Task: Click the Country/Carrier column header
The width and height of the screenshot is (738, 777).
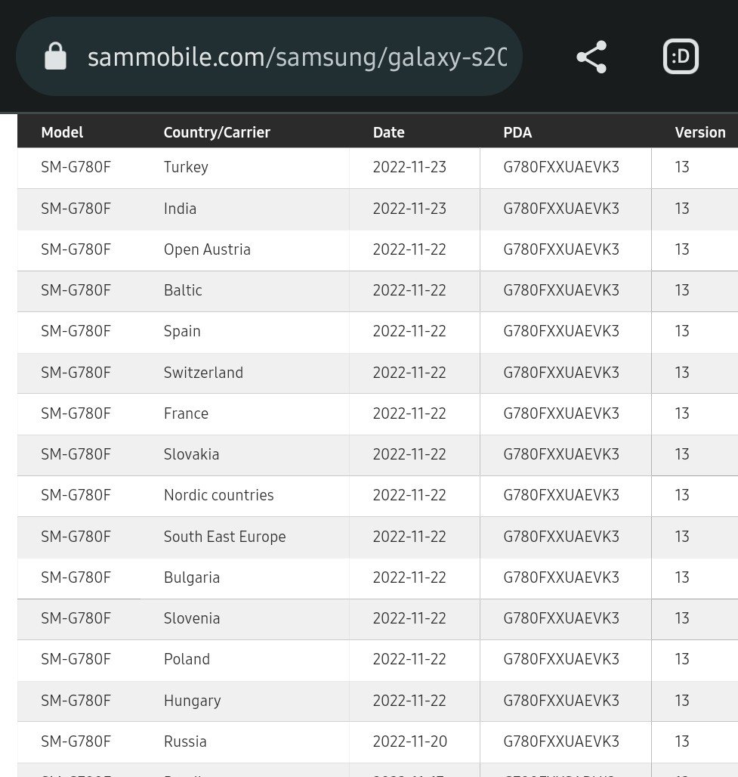Action: point(217,132)
